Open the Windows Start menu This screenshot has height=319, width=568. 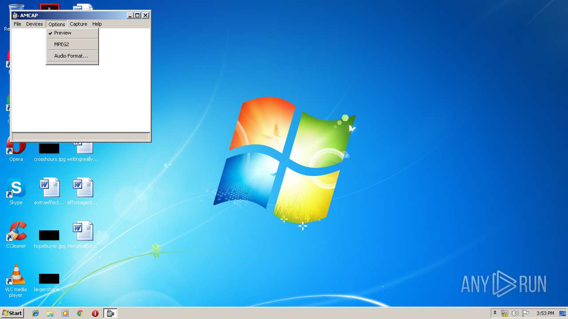[x=12, y=313]
